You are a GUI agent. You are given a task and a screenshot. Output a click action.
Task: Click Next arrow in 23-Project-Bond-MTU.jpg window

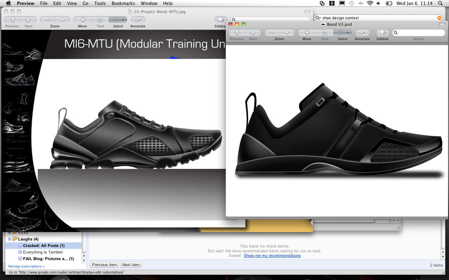(28, 20)
